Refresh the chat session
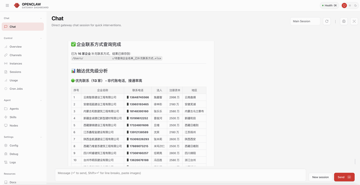The width and height of the screenshot is (360, 185). [327, 21]
